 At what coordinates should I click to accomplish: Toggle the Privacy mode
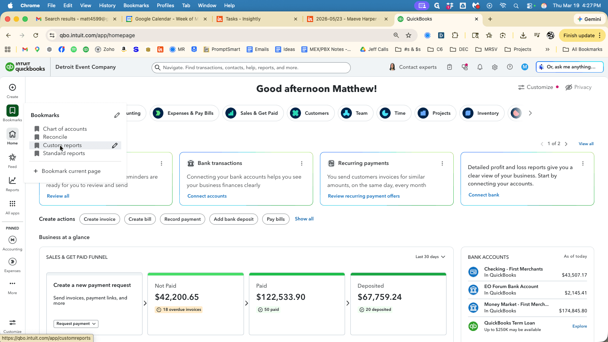578,87
